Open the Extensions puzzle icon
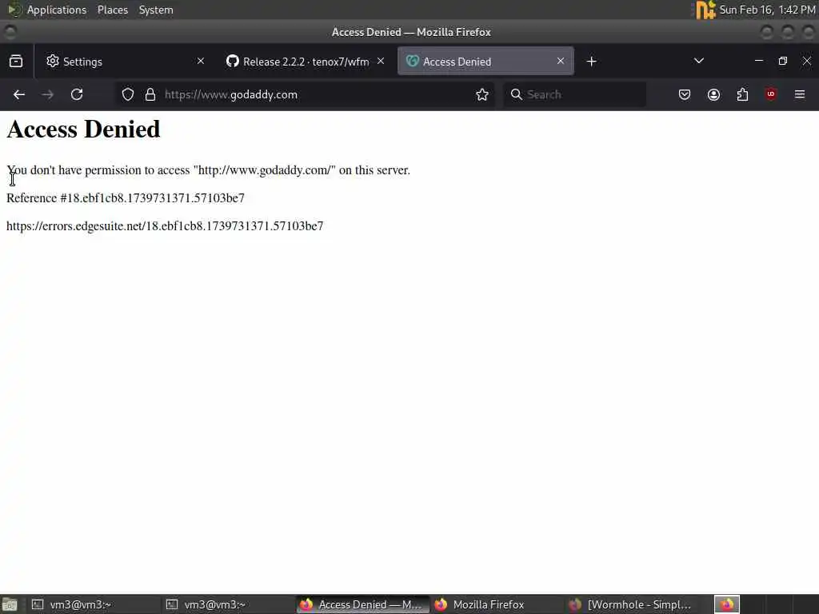This screenshot has height=614, width=819. (742, 94)
